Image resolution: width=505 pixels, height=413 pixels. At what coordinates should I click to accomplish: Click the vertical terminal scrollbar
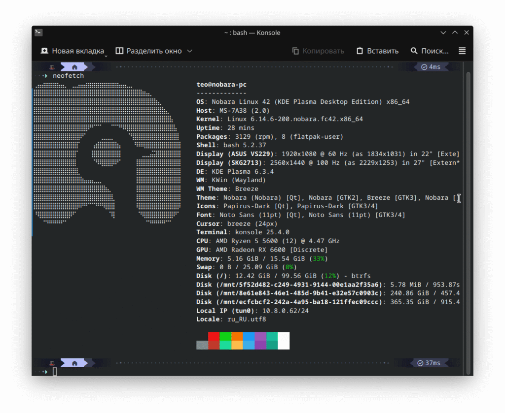pyautogui.click(x=468, y=222)
